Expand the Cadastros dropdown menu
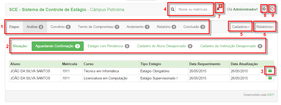Image resolution: width=281 pixels, height=105 pixels. pos(241,27)
